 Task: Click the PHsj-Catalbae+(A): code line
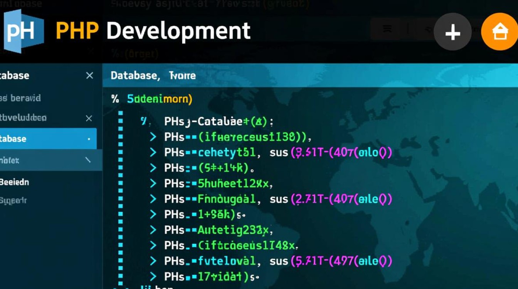coord(219,122)
